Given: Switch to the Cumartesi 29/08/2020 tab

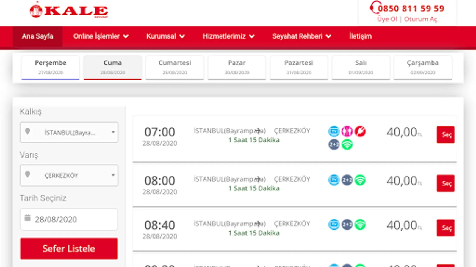Looking at the screenshot, I should tap(175, 67).
